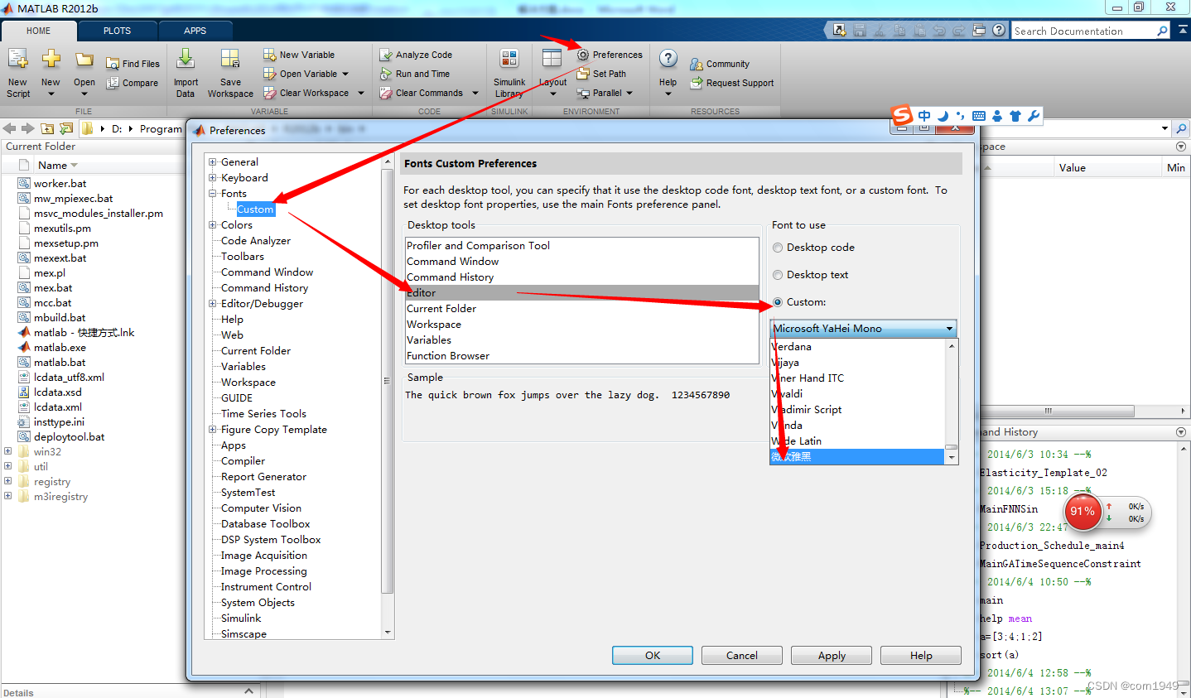The image size is (1191, 698).
Task: Click the New Variable icon
Action: (269, 55)
